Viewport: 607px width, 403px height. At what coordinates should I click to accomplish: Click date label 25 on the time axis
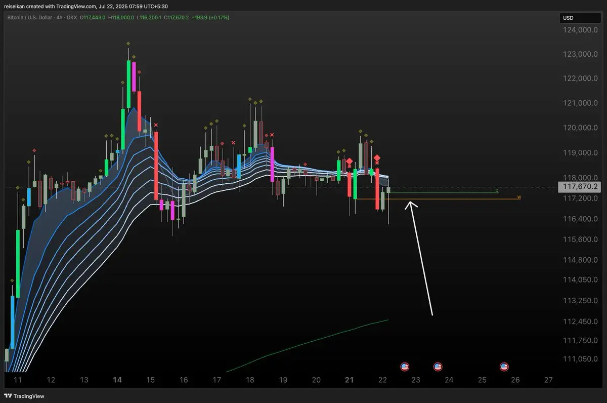[482, 380]
